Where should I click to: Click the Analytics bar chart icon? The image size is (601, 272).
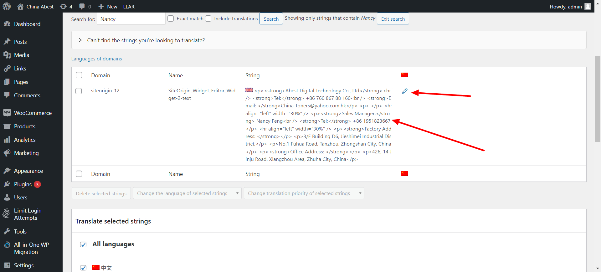click(x=7, y=140)
